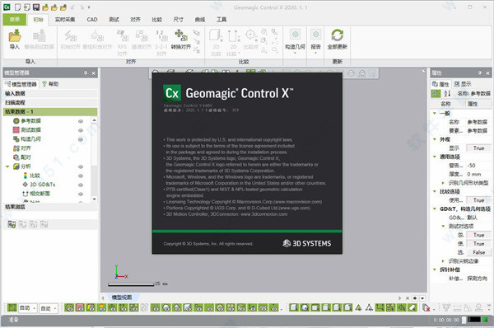The height and width of the screenshot is (328, 494).
Task: Click the 构造几何 ribbon icon
Action: (295, 35)
